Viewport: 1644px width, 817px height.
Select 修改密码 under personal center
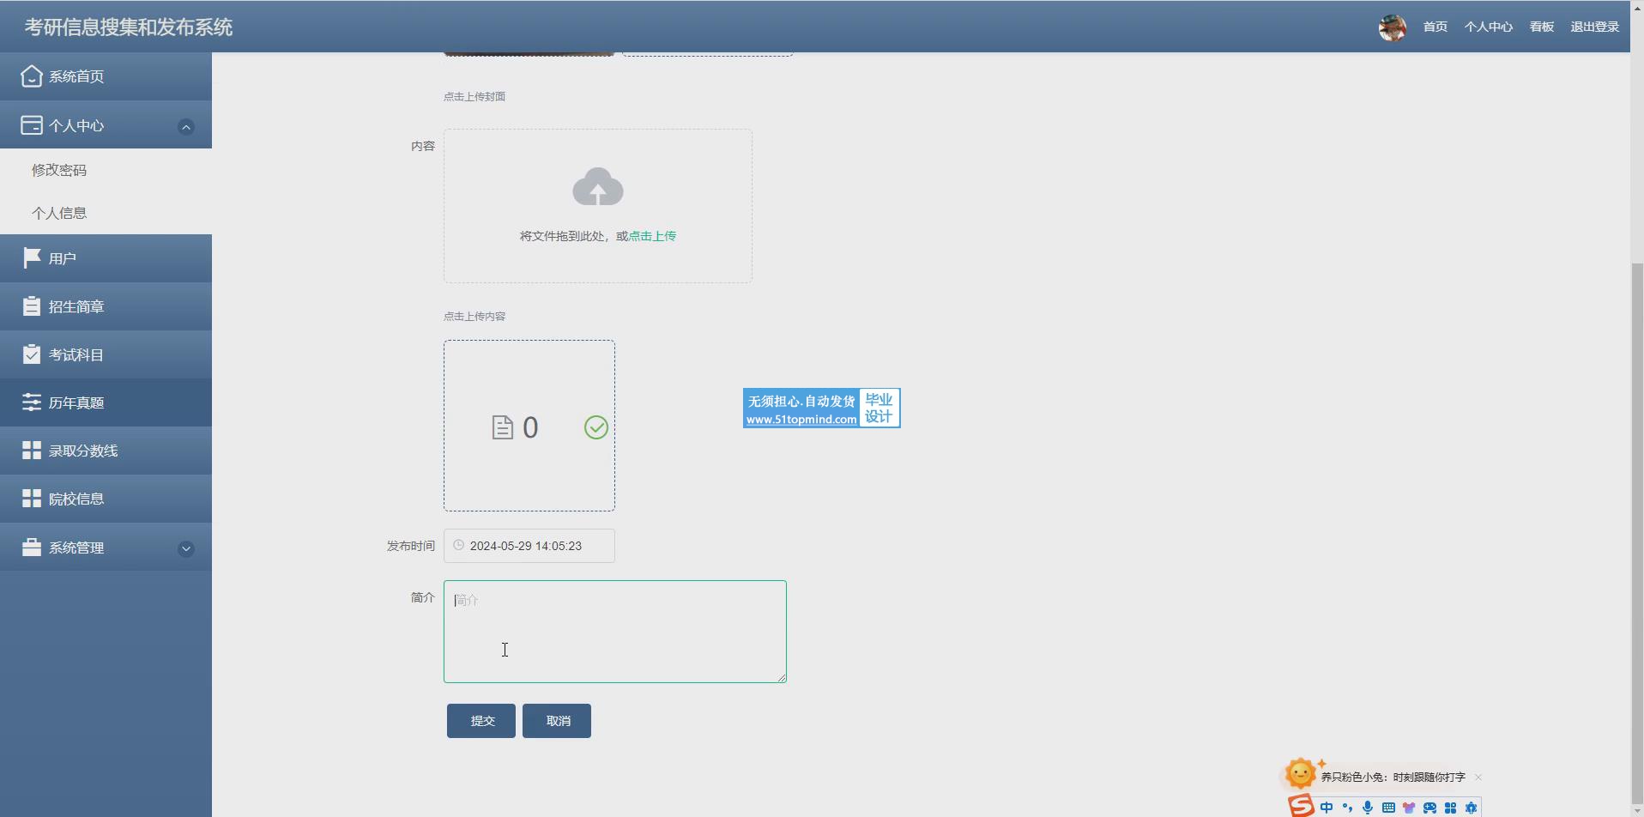59,170
